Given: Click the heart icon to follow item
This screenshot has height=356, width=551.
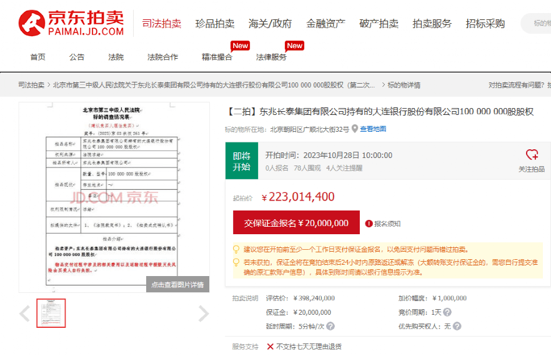Looking at the screenshot, I should click(532, 155).
